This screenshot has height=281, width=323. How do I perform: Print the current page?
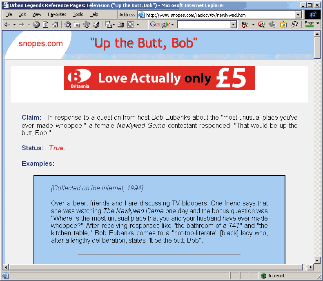(x=121, y=25)
